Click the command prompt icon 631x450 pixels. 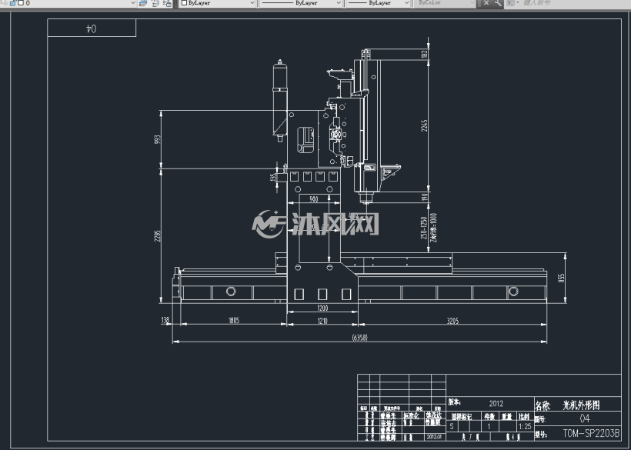510,3
